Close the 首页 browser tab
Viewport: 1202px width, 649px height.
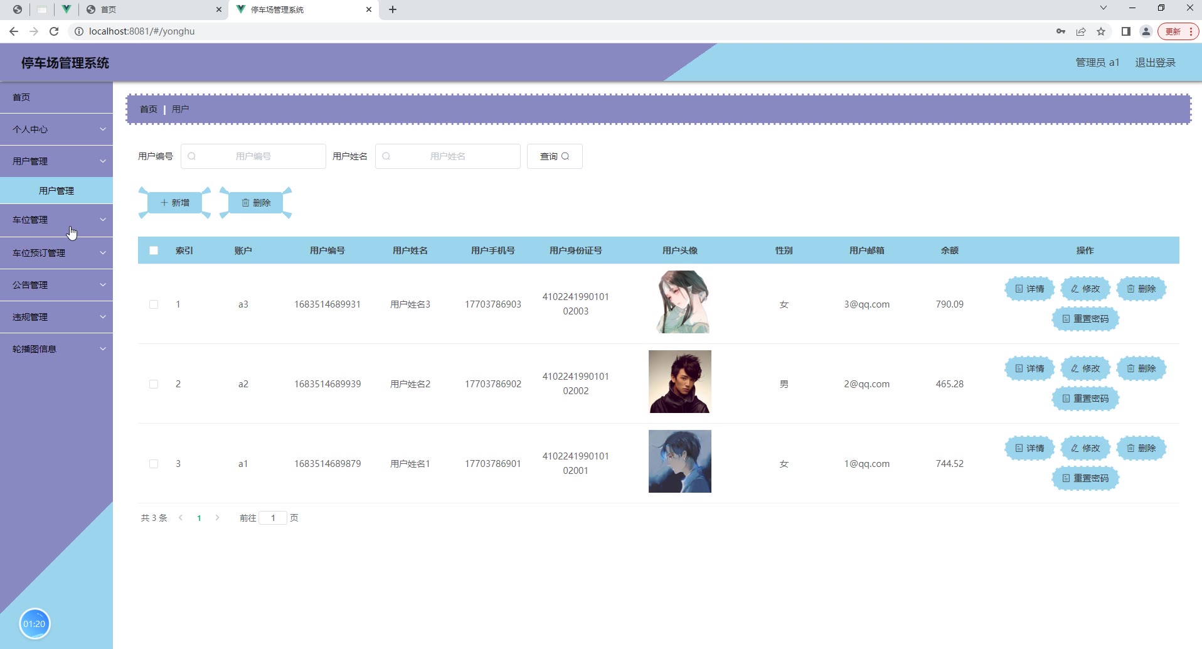219,9
